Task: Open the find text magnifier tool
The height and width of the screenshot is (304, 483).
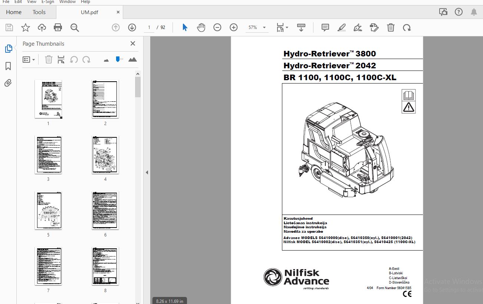Action: (x=75, y=27)
